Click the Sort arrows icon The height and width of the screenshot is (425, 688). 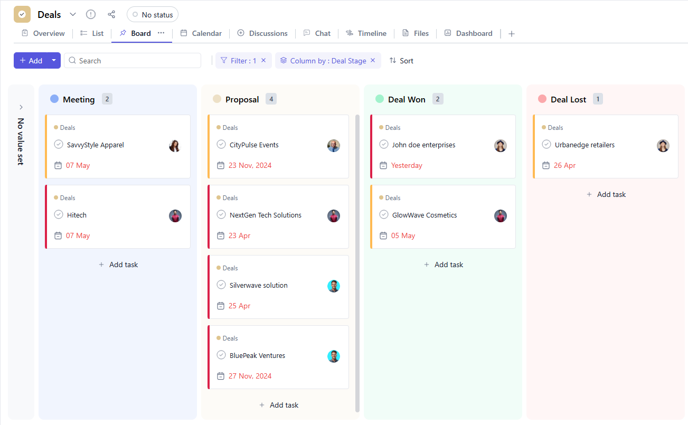click(393, 61)
